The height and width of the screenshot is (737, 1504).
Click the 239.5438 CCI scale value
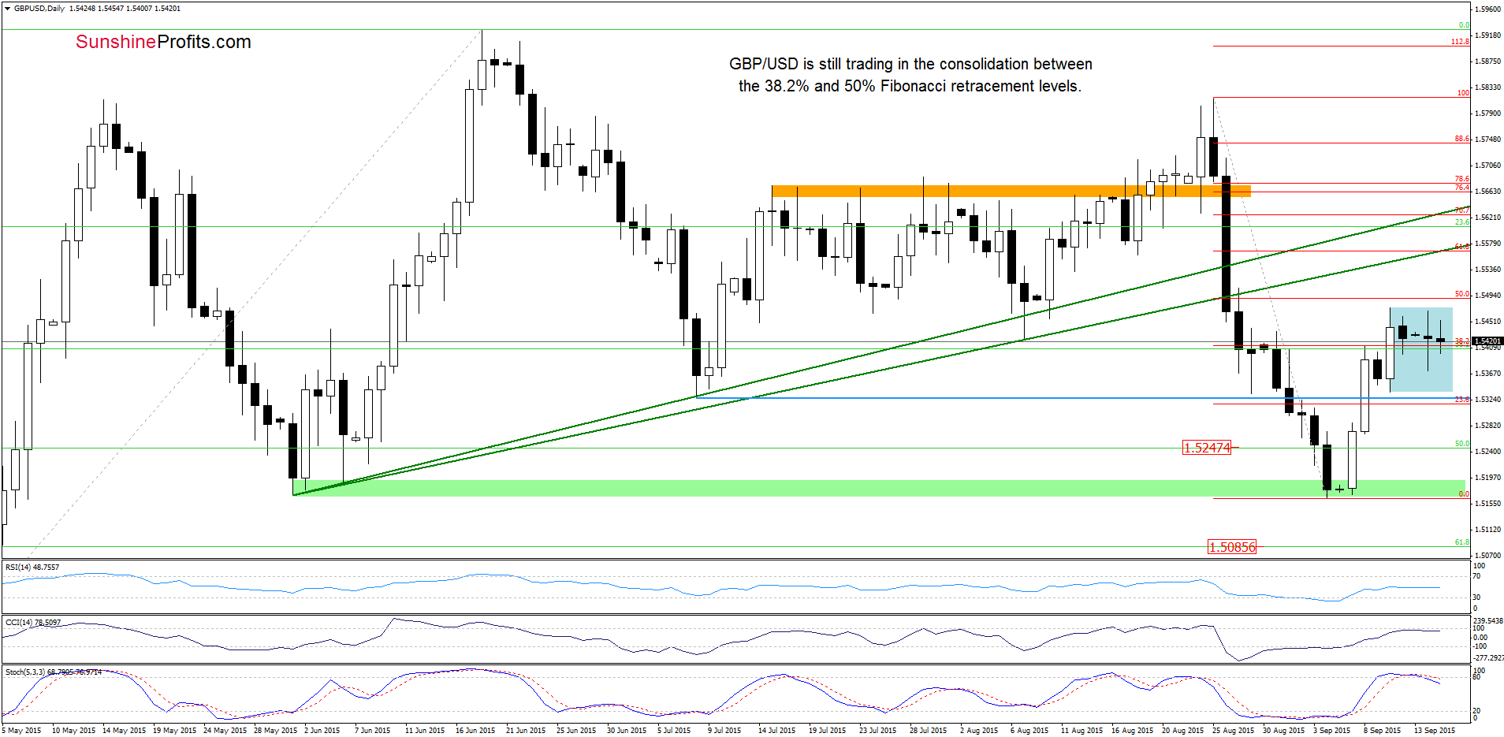click(x=1487, y=621)
